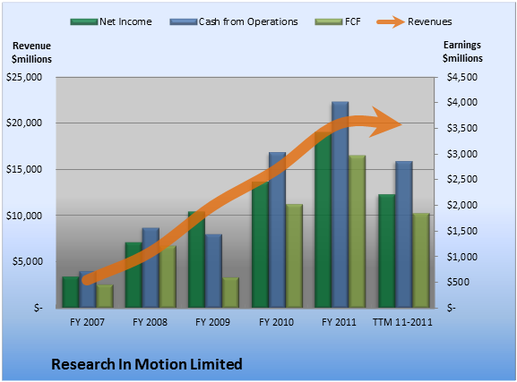This screenshot has height=382, width=517.
Task: Click the $3,000 right axis label
Action: 462,154
